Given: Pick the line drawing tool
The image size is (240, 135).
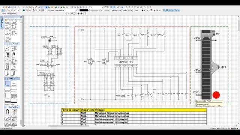Looking at the screenshot, I should [6, 10].
